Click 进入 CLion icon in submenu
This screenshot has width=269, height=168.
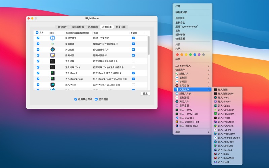pyautogui.click(x=215, y=106)
